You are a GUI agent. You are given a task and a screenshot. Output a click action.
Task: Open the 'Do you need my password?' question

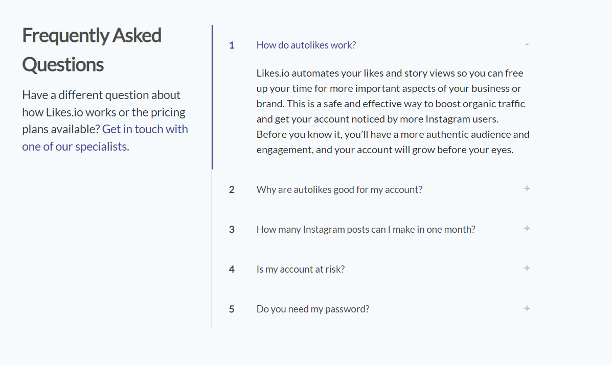[x=312, y=309]
